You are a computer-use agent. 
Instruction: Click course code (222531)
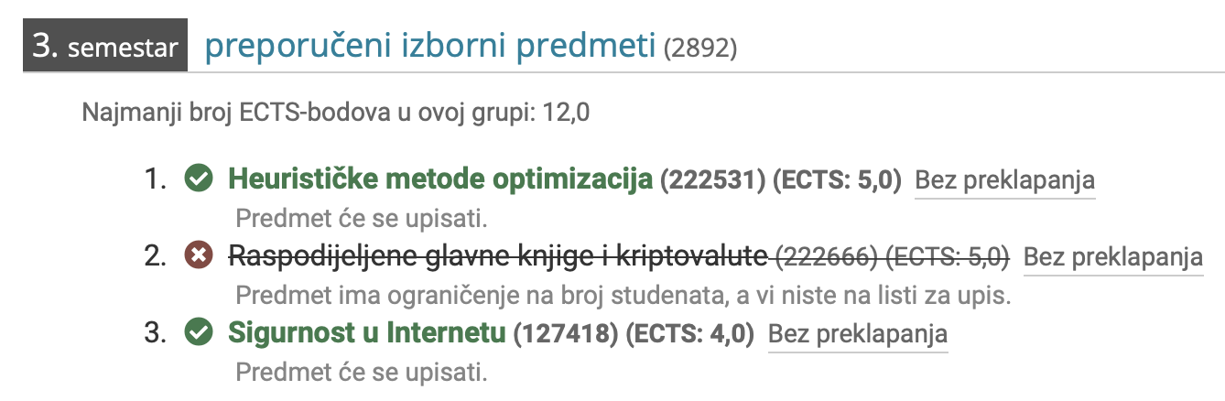pyautogui.click(x=712, y=180)
